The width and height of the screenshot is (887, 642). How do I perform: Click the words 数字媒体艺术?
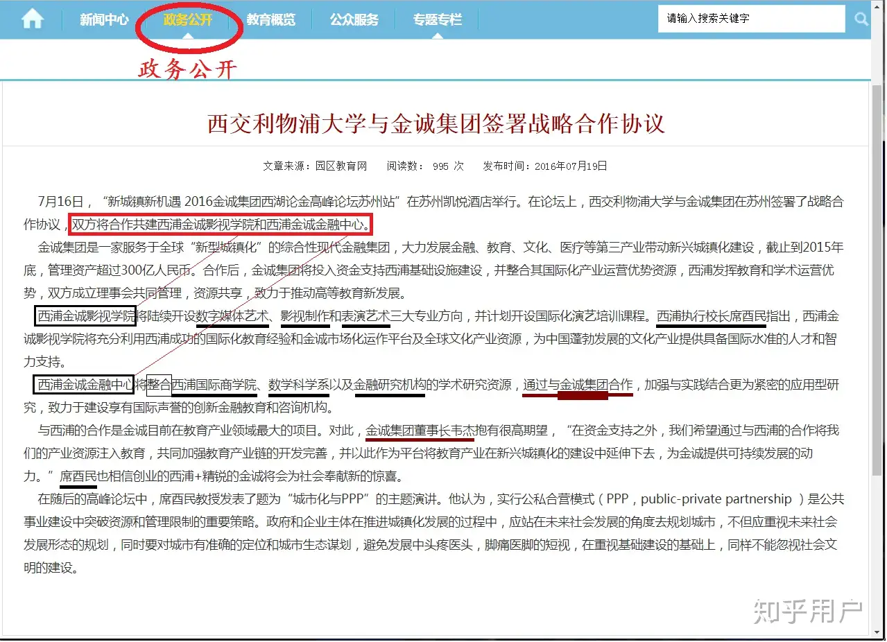click(232, 316)
